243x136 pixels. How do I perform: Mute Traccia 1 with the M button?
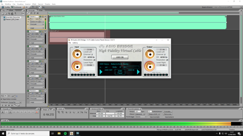(x=40, y=17)
